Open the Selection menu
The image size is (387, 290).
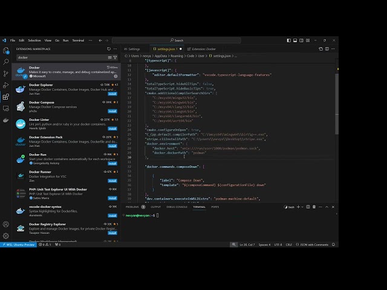pyautogui.click(x=34, y=40)
